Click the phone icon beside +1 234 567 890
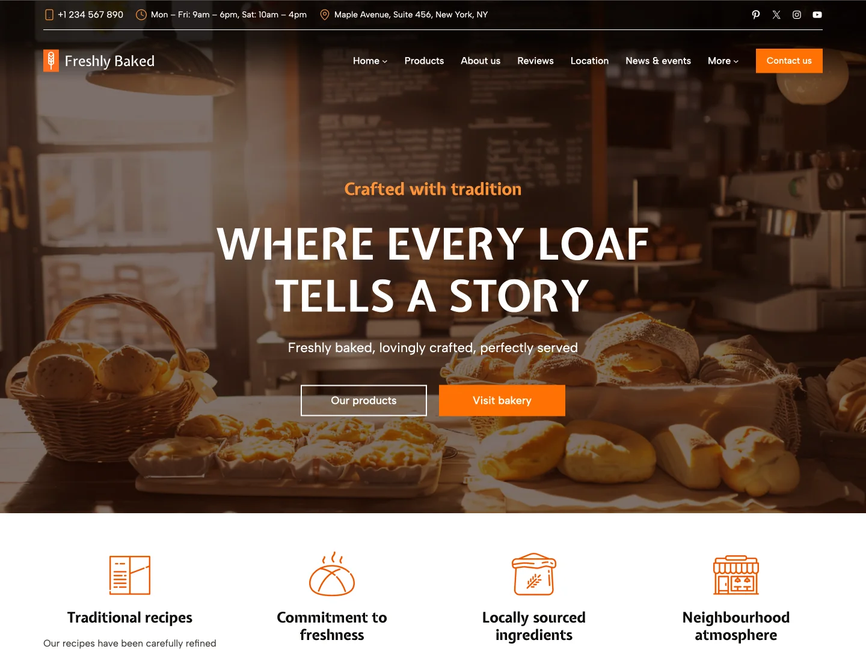This screenshot has width=866, height=649. coord(49,14)
